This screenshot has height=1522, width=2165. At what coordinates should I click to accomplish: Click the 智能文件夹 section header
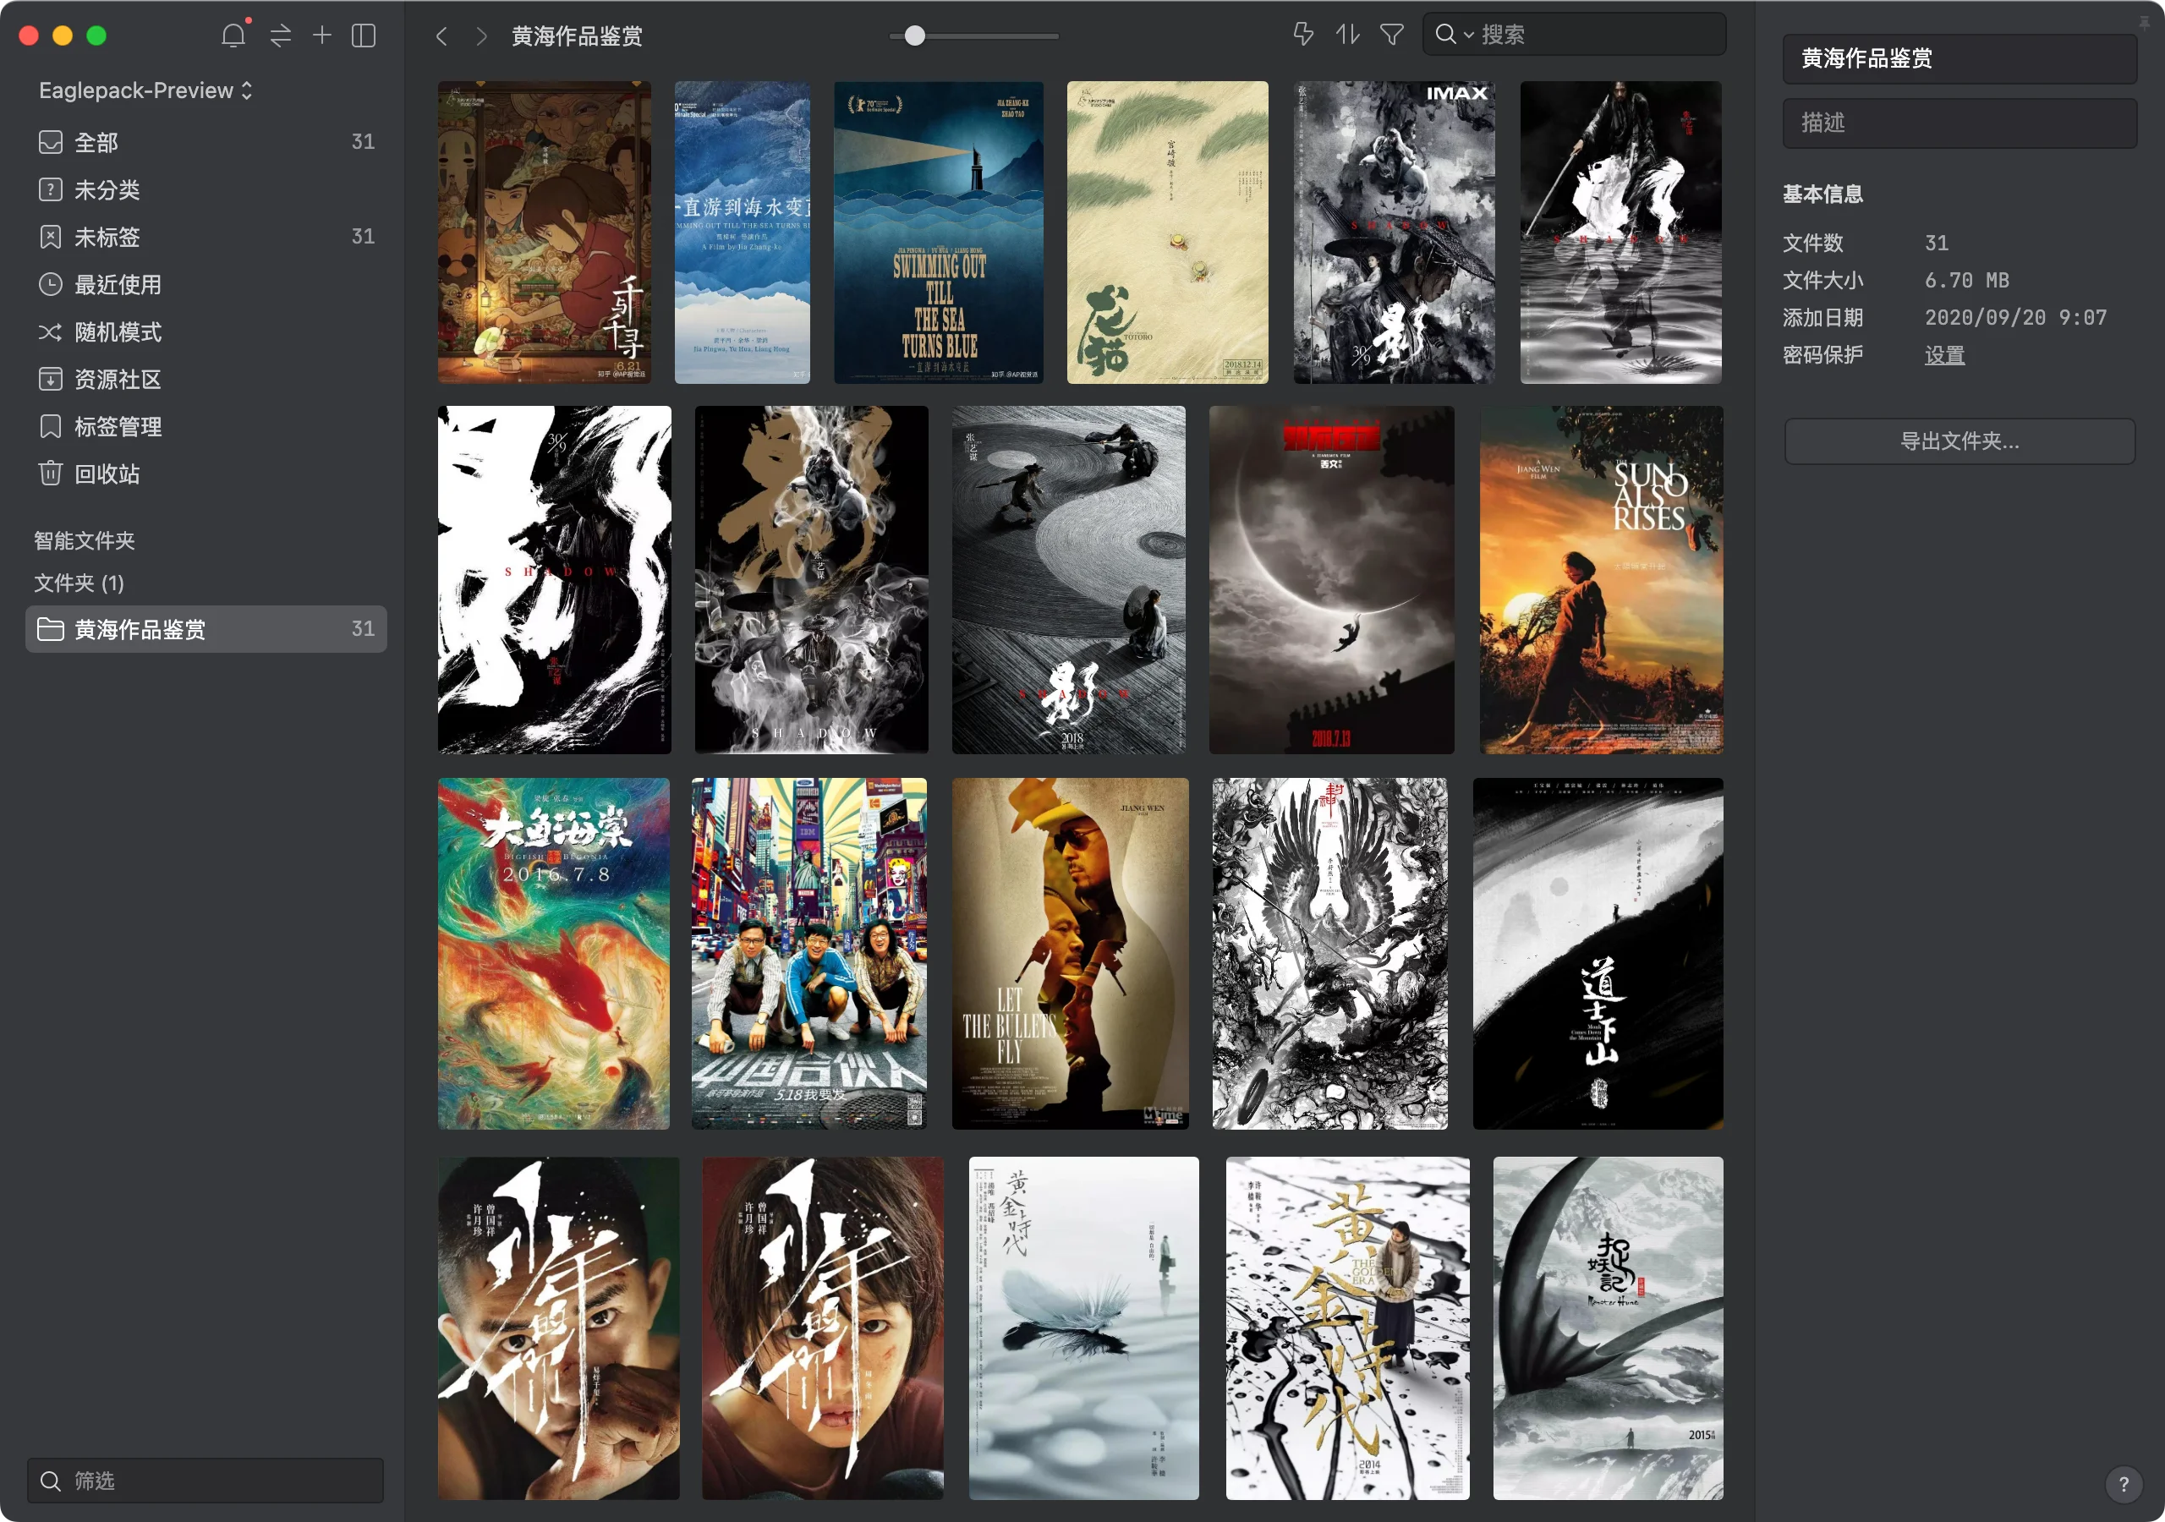(84, 540)
